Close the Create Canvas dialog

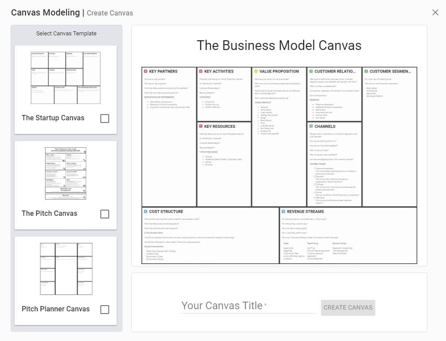coord(435,12)
